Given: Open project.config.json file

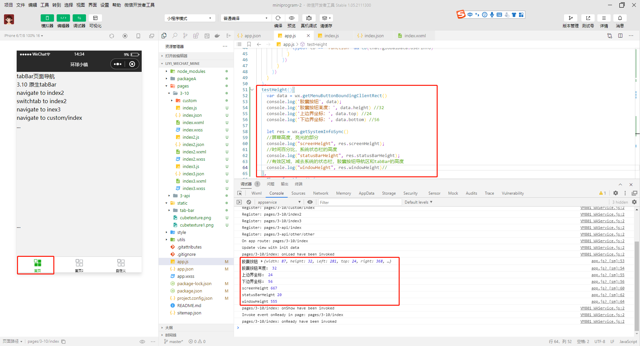Looking at the screenshot, I should click(195, 298).
